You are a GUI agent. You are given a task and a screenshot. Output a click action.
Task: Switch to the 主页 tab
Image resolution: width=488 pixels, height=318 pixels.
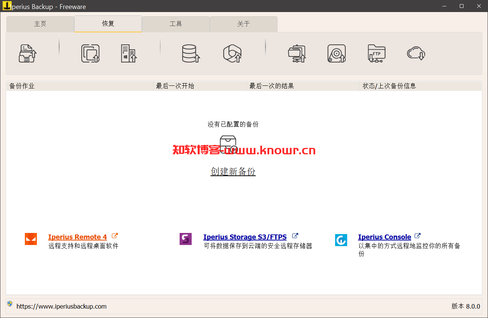point(40,24)
